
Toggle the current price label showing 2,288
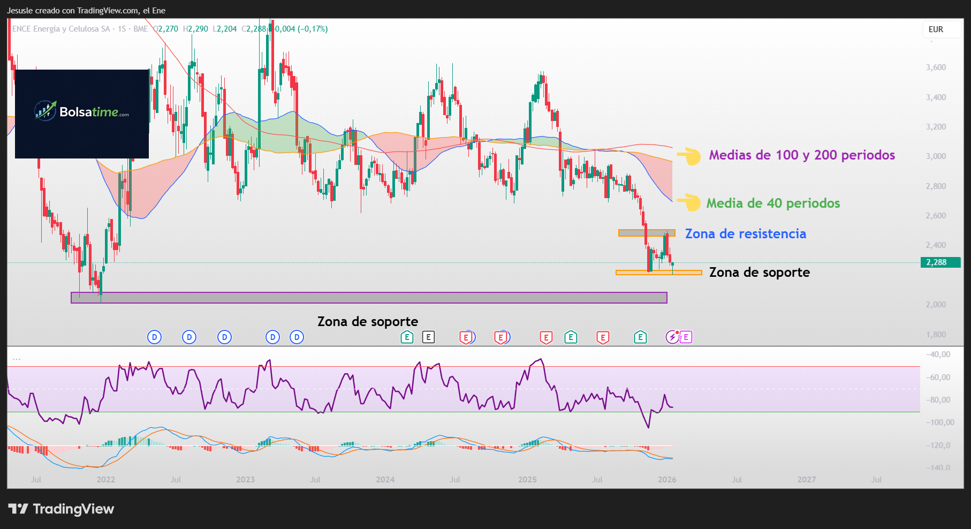(940, 262)
